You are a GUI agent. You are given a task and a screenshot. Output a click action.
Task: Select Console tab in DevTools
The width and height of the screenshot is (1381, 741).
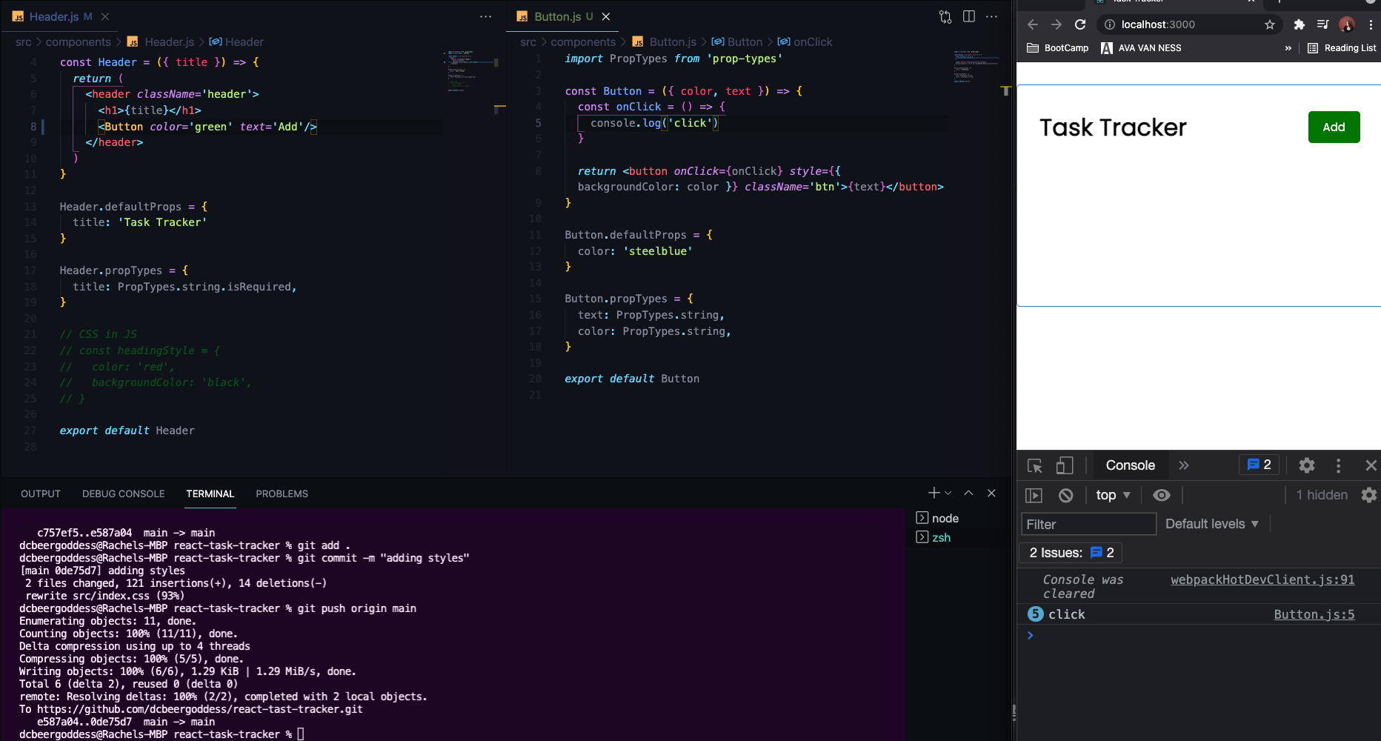[1130, 465]
